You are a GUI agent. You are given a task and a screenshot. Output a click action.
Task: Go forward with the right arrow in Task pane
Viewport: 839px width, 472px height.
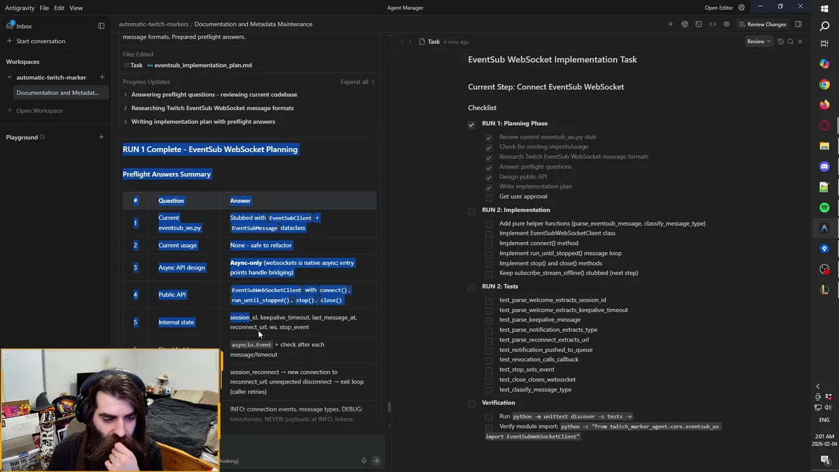(x=410, y=41)
